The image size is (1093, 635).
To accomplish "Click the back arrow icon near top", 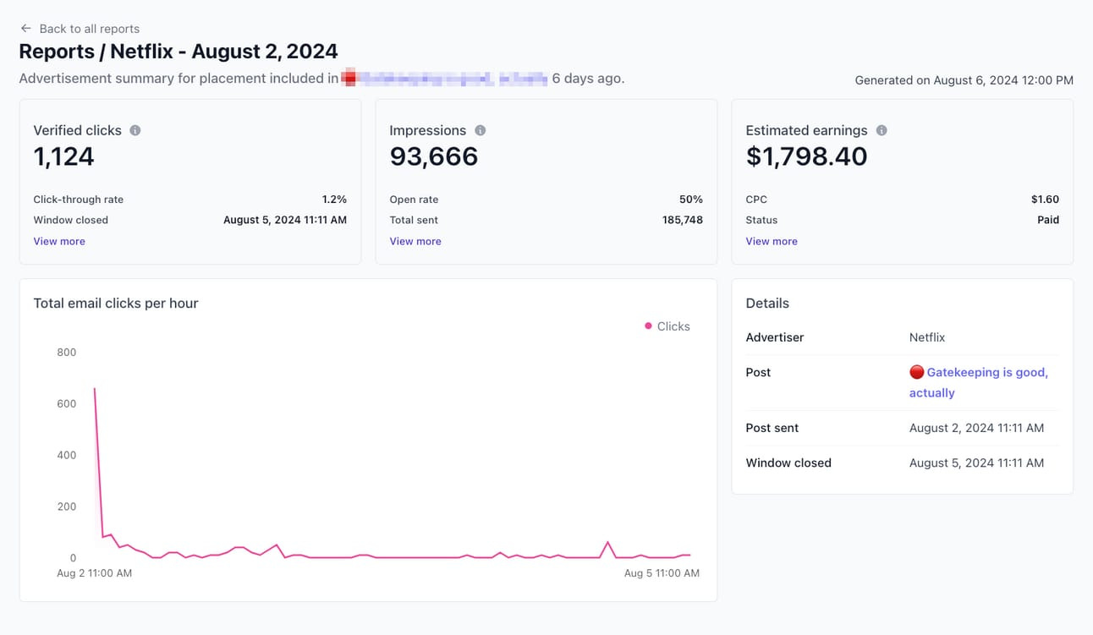I will click(26, 29).
